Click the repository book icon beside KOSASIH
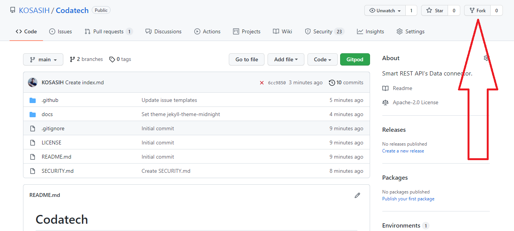 (13, 10)
